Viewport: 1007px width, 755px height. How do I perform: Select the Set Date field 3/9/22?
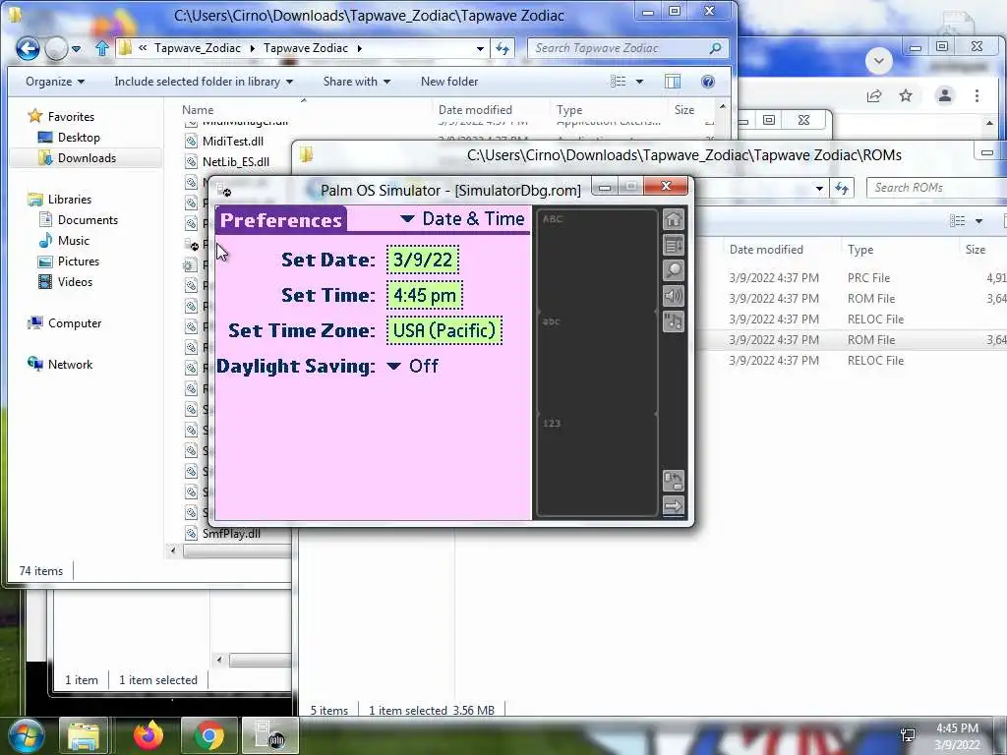423,260
